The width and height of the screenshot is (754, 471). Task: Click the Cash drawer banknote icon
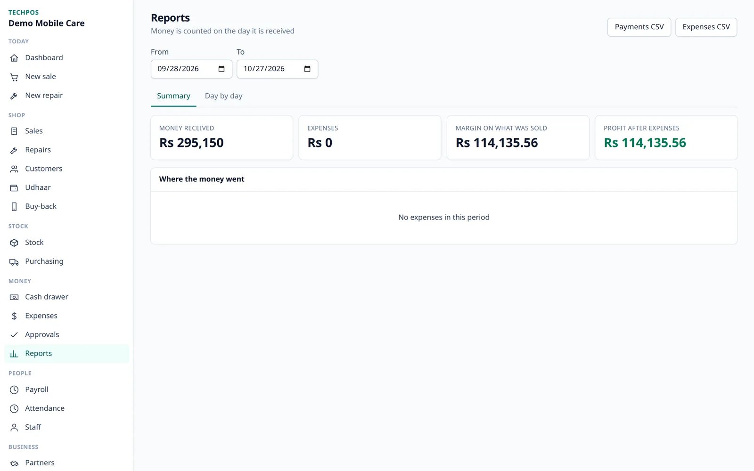coord(14,297)
